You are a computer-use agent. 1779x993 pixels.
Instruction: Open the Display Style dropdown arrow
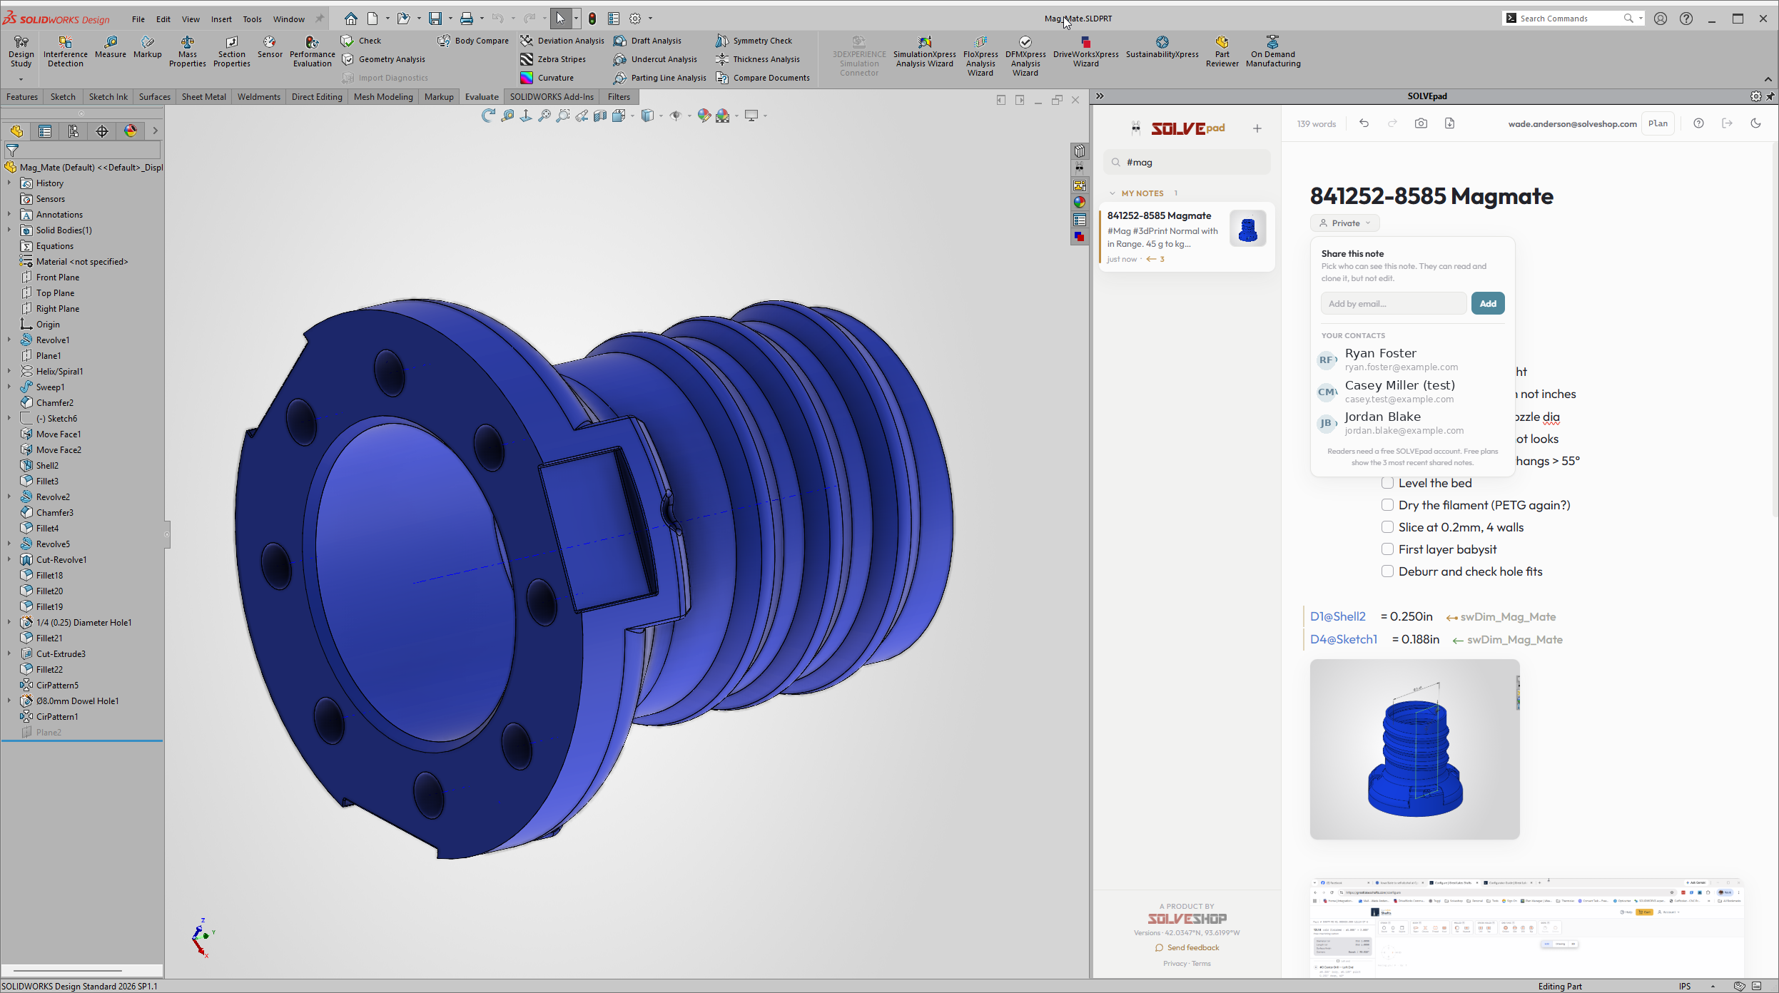coord(660,116)
